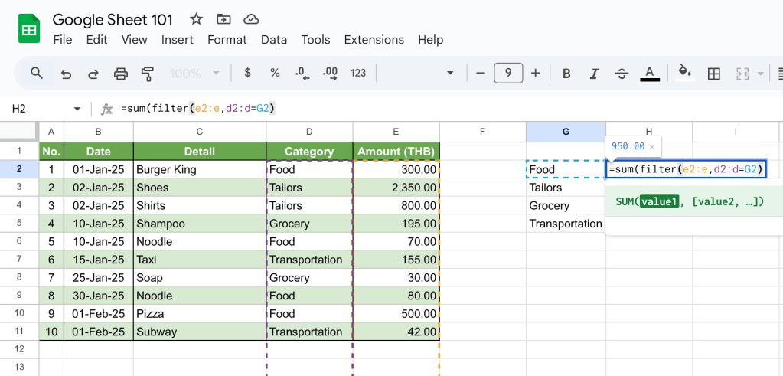Open the text color picker

click(x=649, y=74)
